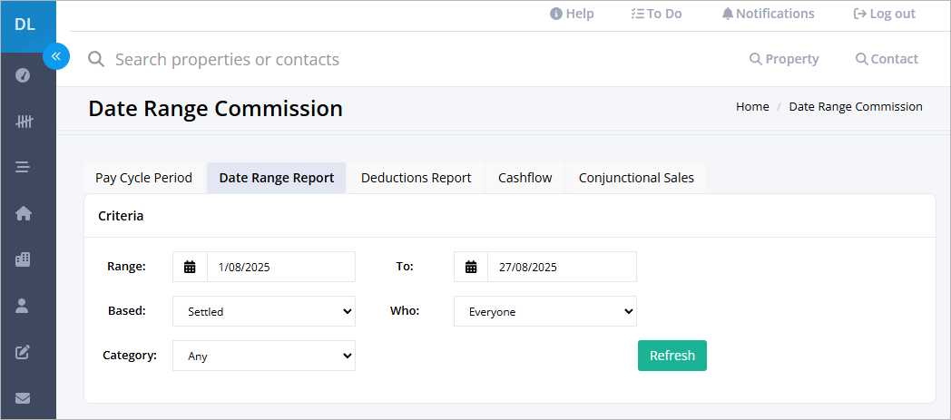Collapse the sidebar with double-chevron button
The height and width of the screenshot is (420, 951).
coord(56,56)
